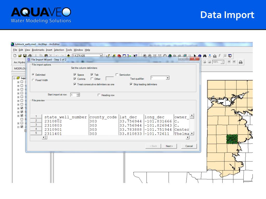Screen dimensions: 266x199
Task: Select the Delimited radio option
Action: 33,75
